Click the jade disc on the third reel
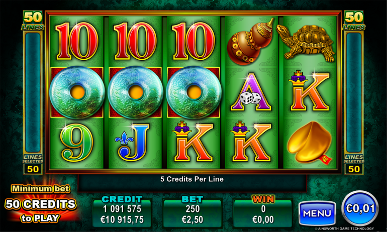The width and height of the screenshot is (387, 232). click(x=193, y=92)
